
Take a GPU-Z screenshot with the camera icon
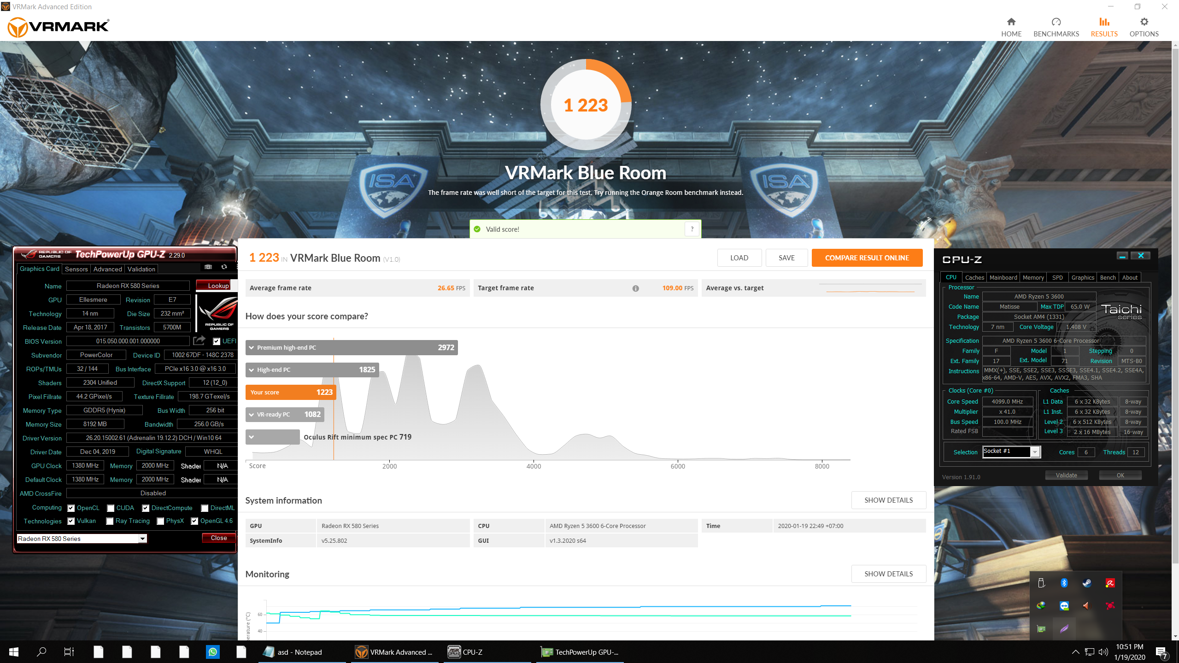pyautogui.click(x=208, y=267)
